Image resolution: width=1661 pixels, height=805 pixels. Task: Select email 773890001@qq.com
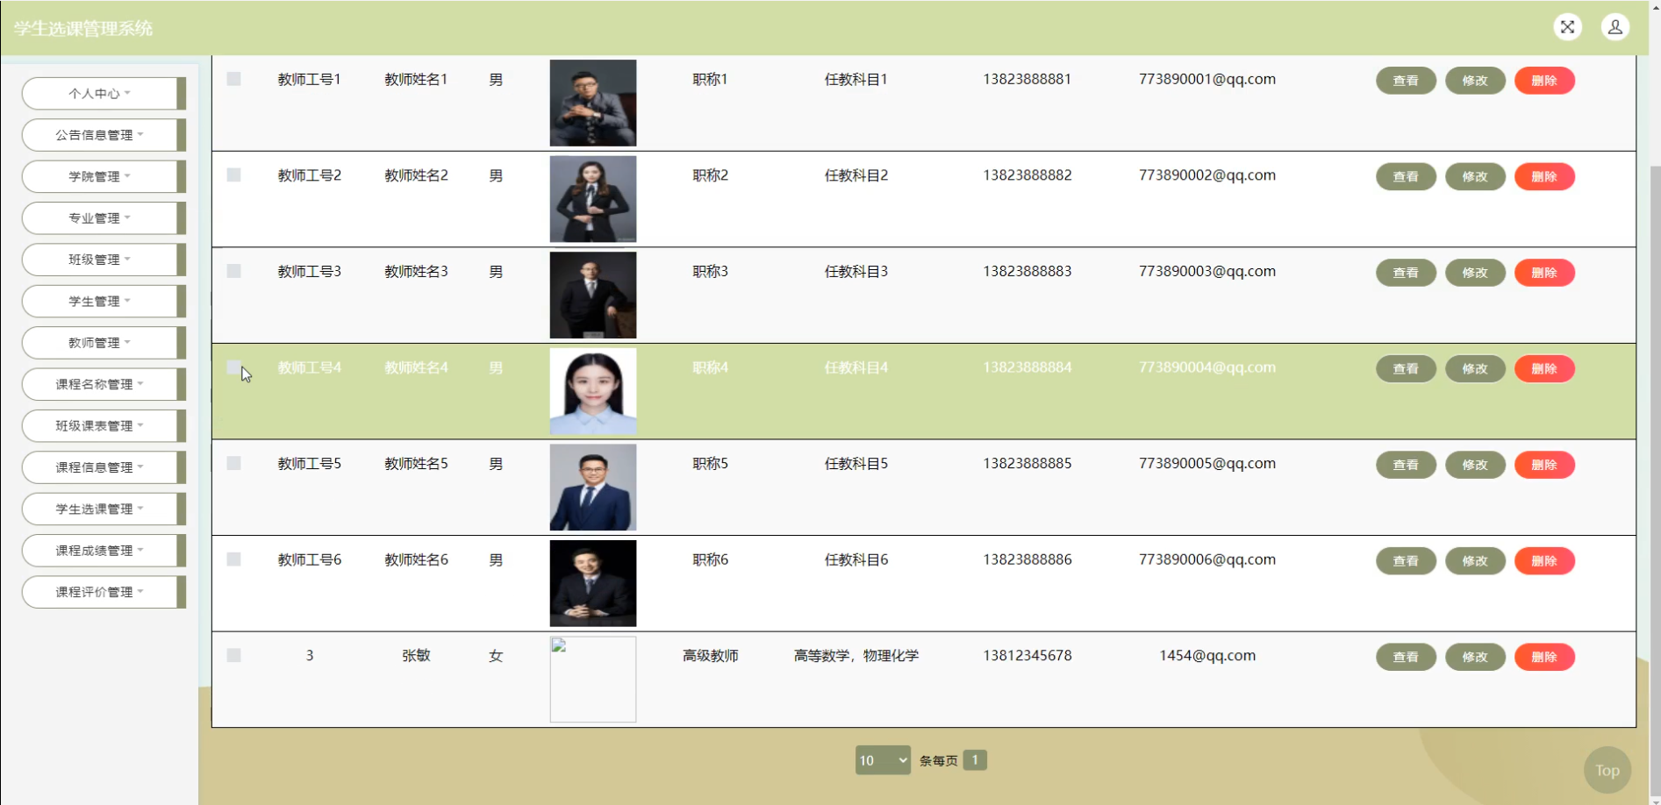point(1207,79)
